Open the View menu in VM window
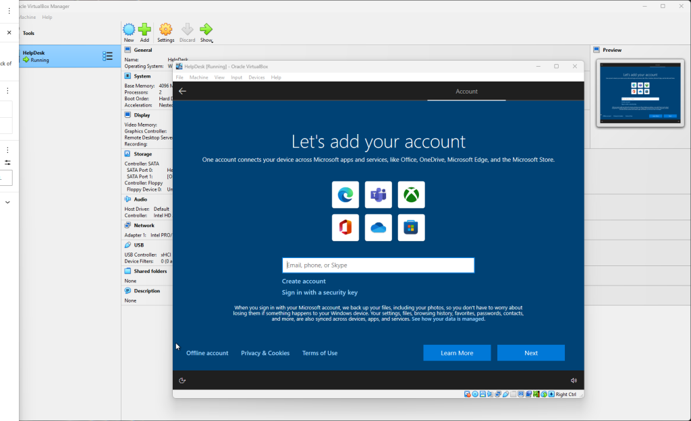This screenshot has width=691, height=421. pyautogui.click(x=219, y=77)
